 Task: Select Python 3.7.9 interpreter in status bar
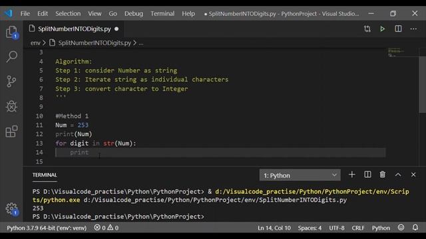[47, 228]
